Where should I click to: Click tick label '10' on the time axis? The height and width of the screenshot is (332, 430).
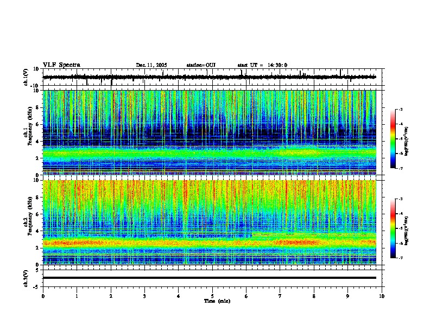[x=382, y=296]
